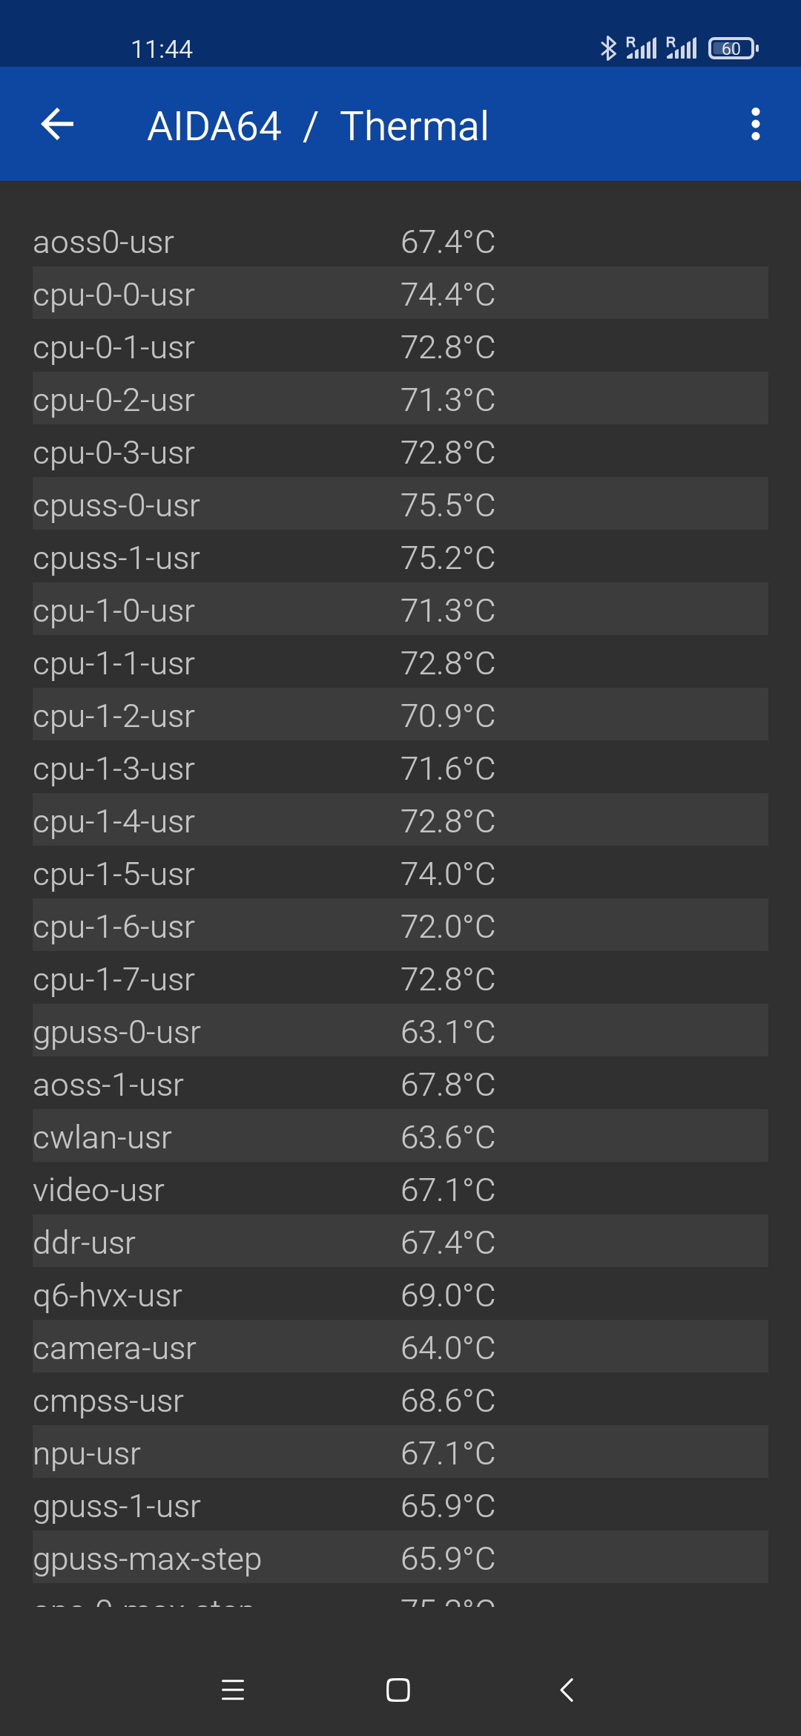
Task: Select the cpuss-0-usr 75.5°C row
Action: [x=400, y=504]
